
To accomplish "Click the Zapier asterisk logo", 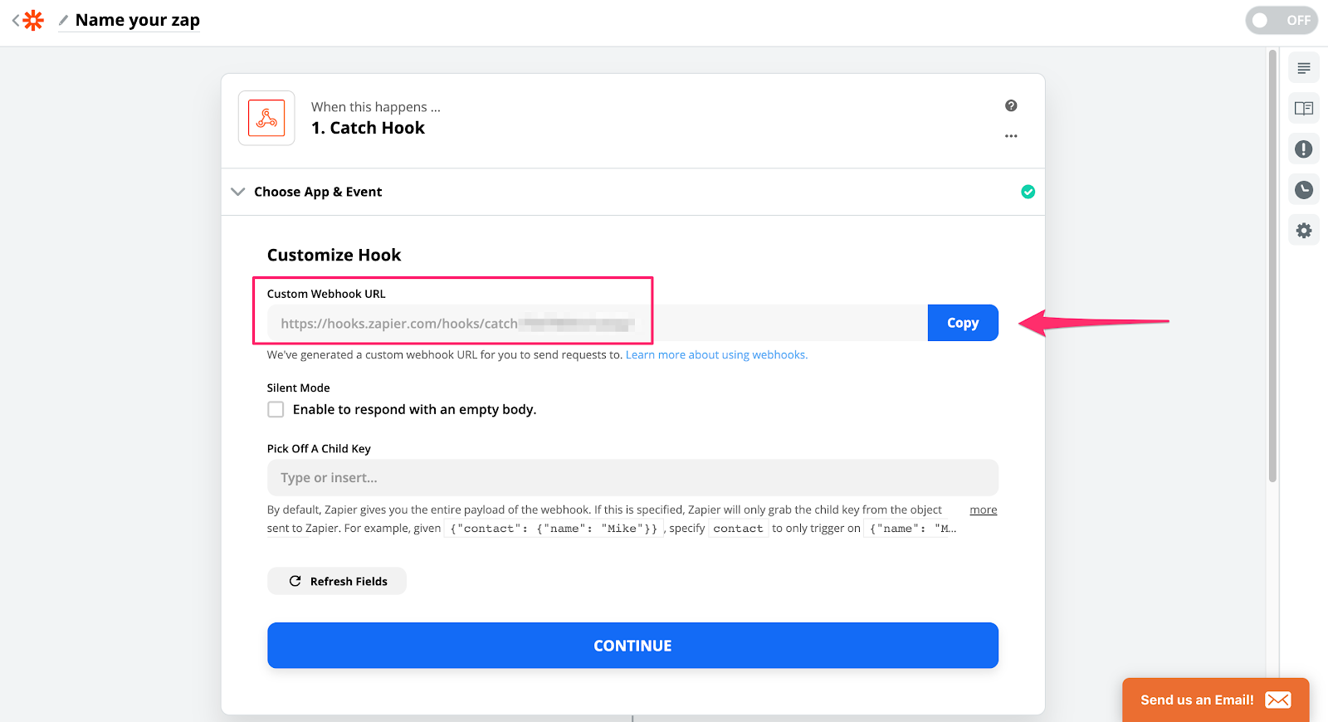I will [x=33, y=20].
